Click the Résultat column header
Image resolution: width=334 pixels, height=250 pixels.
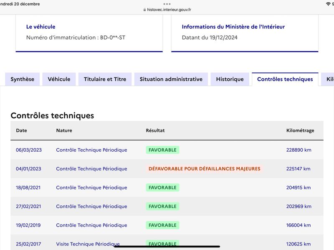click(x=155, y=130)
